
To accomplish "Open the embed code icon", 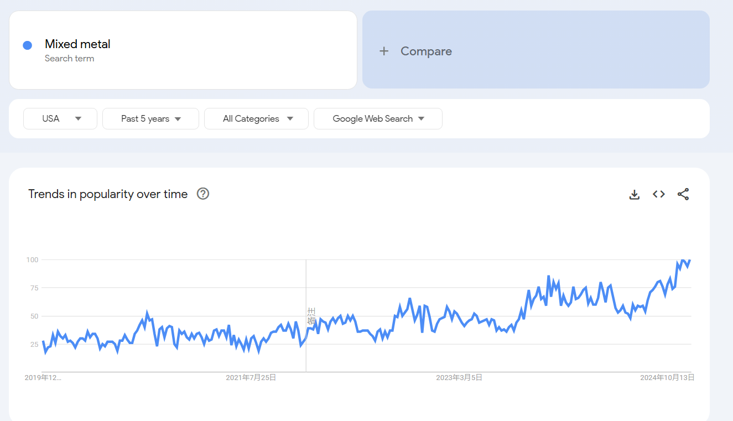I will pyautogui.click(x=658, y=194).
